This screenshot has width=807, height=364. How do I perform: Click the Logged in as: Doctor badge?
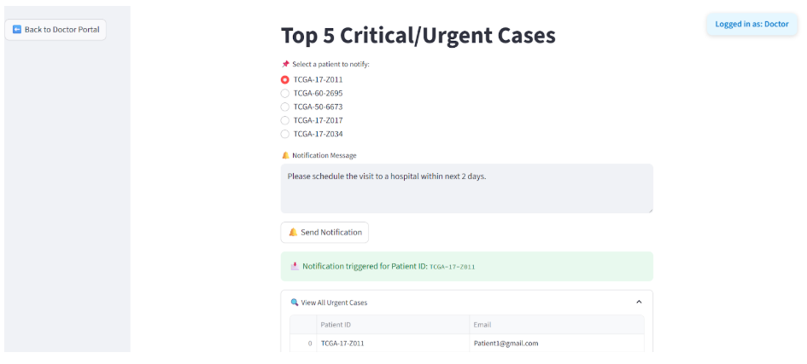point(751,24)
